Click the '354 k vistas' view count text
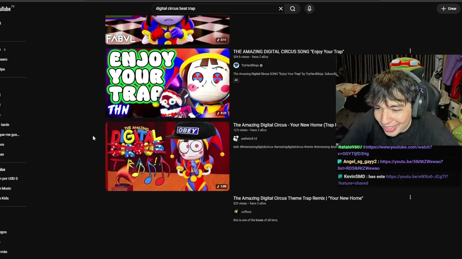Screen dimensions: 462x259 click(241, 57)
